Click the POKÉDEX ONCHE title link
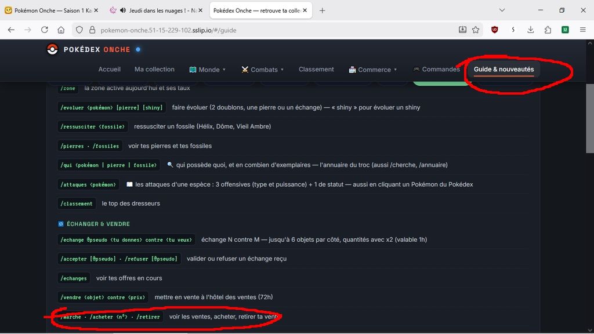 coord(97,50)
